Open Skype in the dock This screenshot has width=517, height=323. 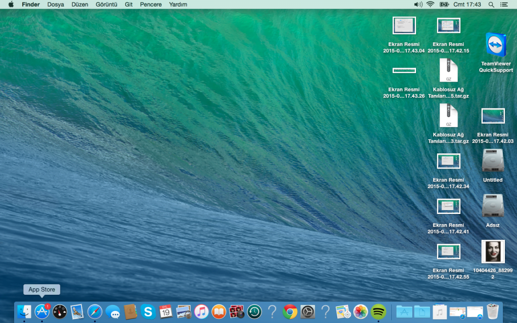148,311
